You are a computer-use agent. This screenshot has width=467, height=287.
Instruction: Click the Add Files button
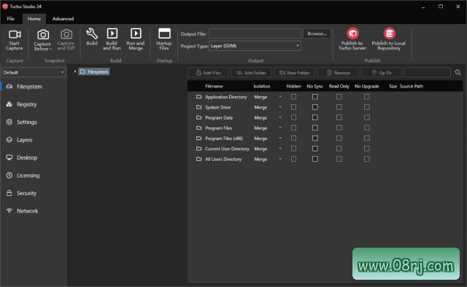(209, 73)
